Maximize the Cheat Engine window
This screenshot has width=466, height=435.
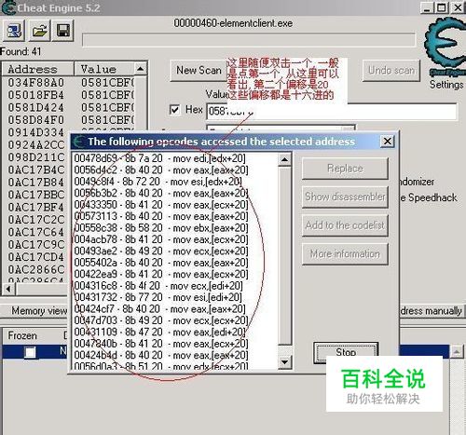tap(442, 7)
